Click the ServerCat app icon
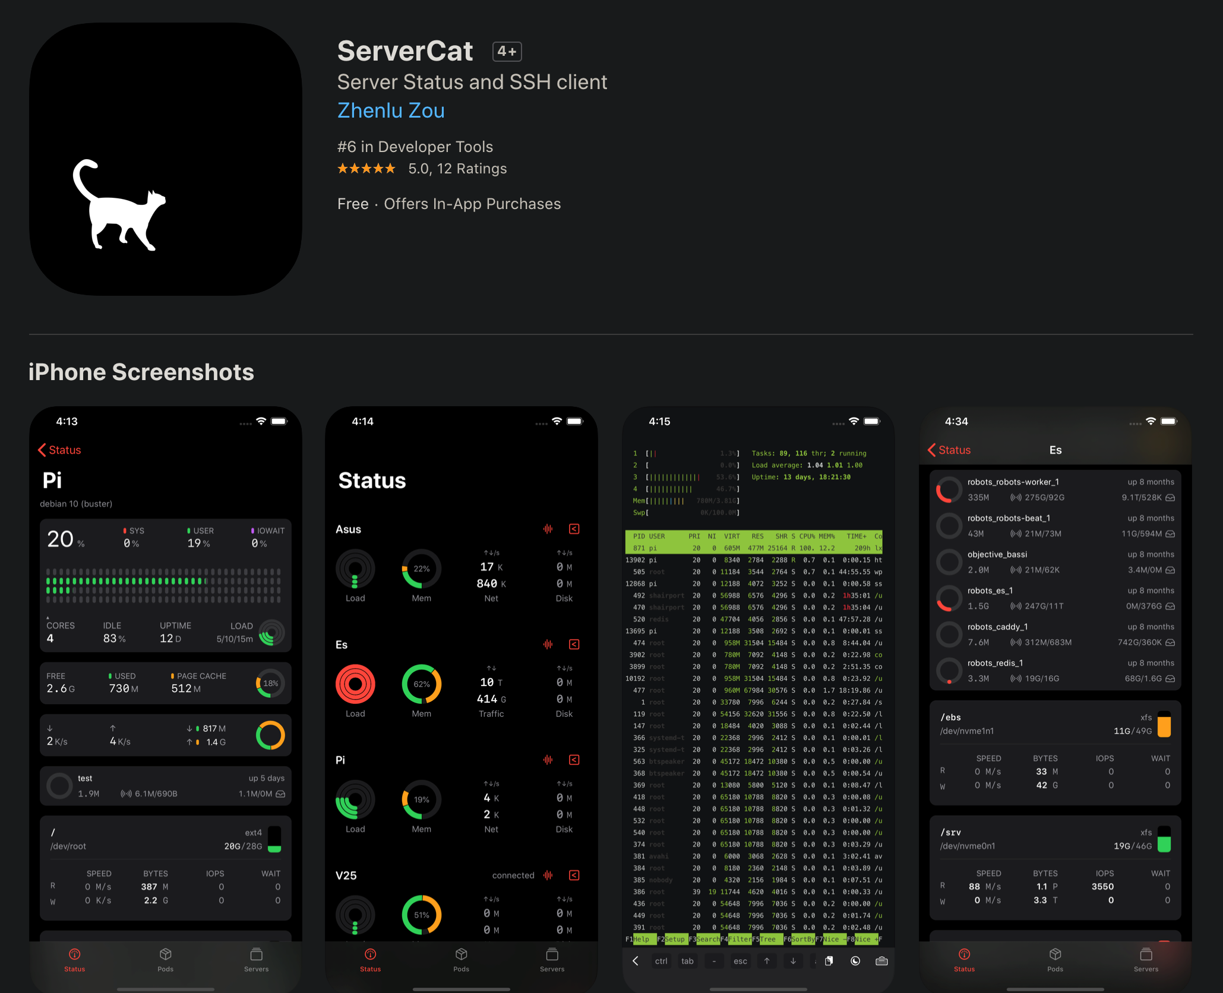The image size is (1223, 993). click(166, 159)
